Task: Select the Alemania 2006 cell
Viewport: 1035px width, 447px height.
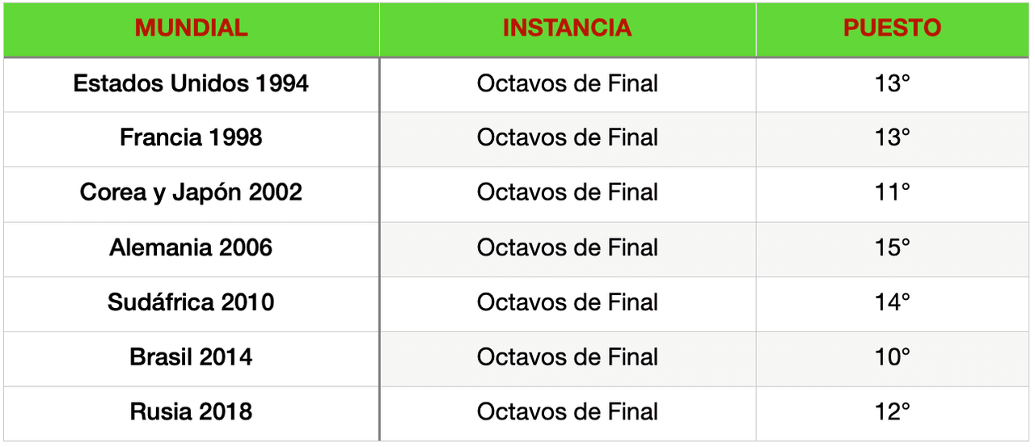Action: click(191, 247)
